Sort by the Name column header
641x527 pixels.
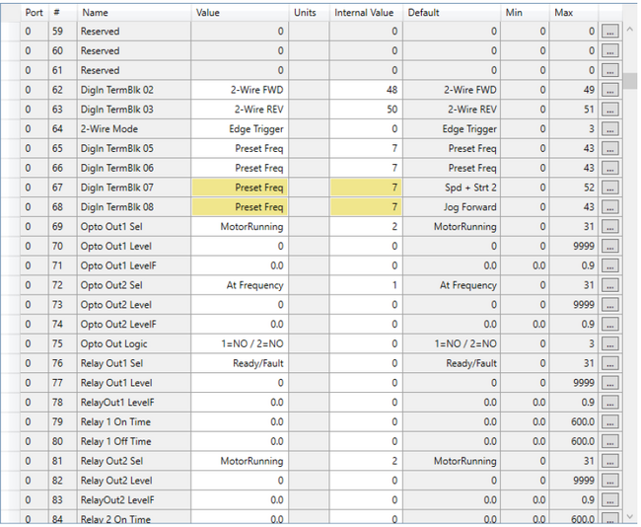[x=133, y=13]
